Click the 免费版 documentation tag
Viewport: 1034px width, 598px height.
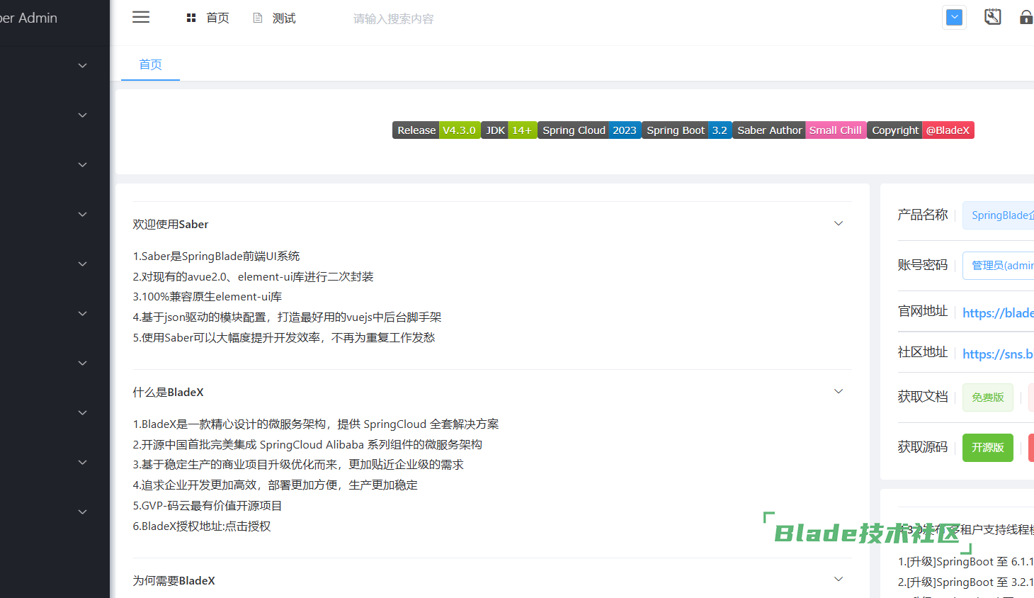coord(988,397)
